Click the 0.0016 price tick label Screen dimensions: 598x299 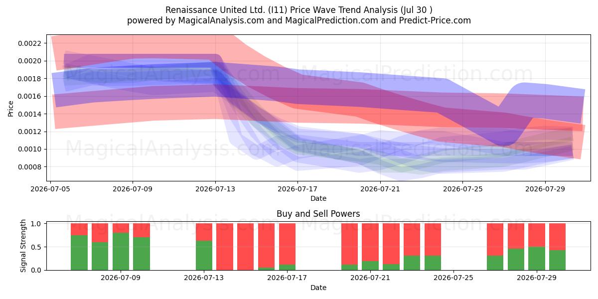click(x=29, y=96)
